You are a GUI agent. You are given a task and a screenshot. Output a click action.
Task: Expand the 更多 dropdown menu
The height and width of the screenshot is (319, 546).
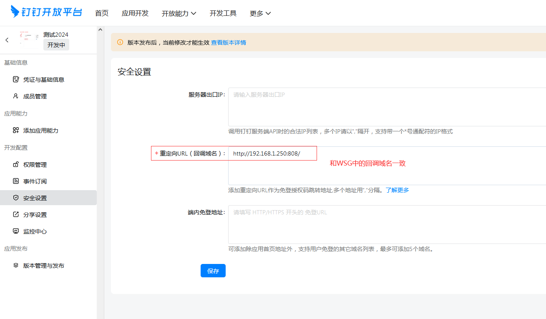(260, 13)
